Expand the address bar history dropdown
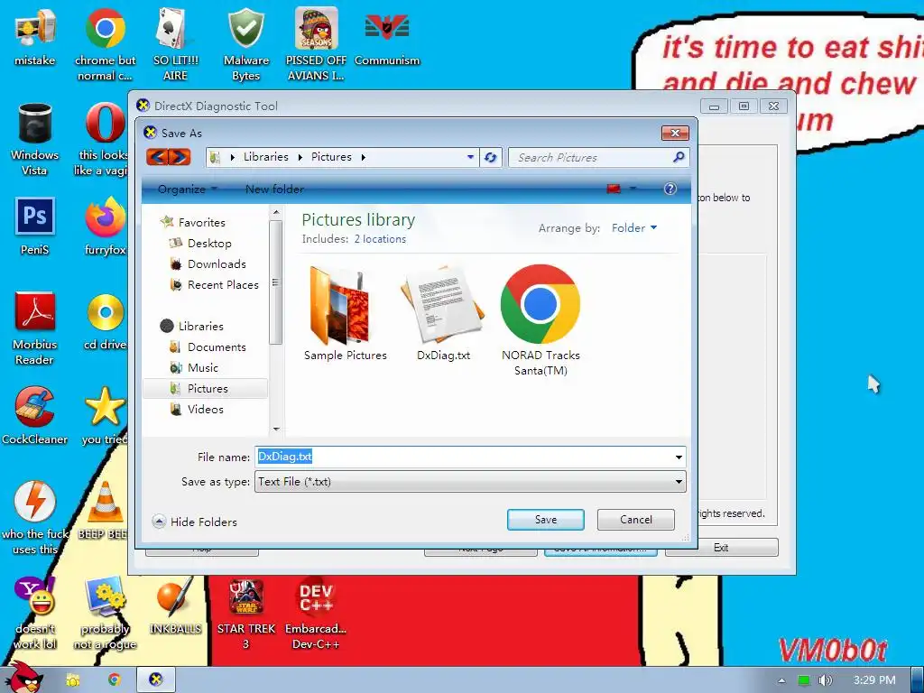The image size is (924, 693). point(470,157)
